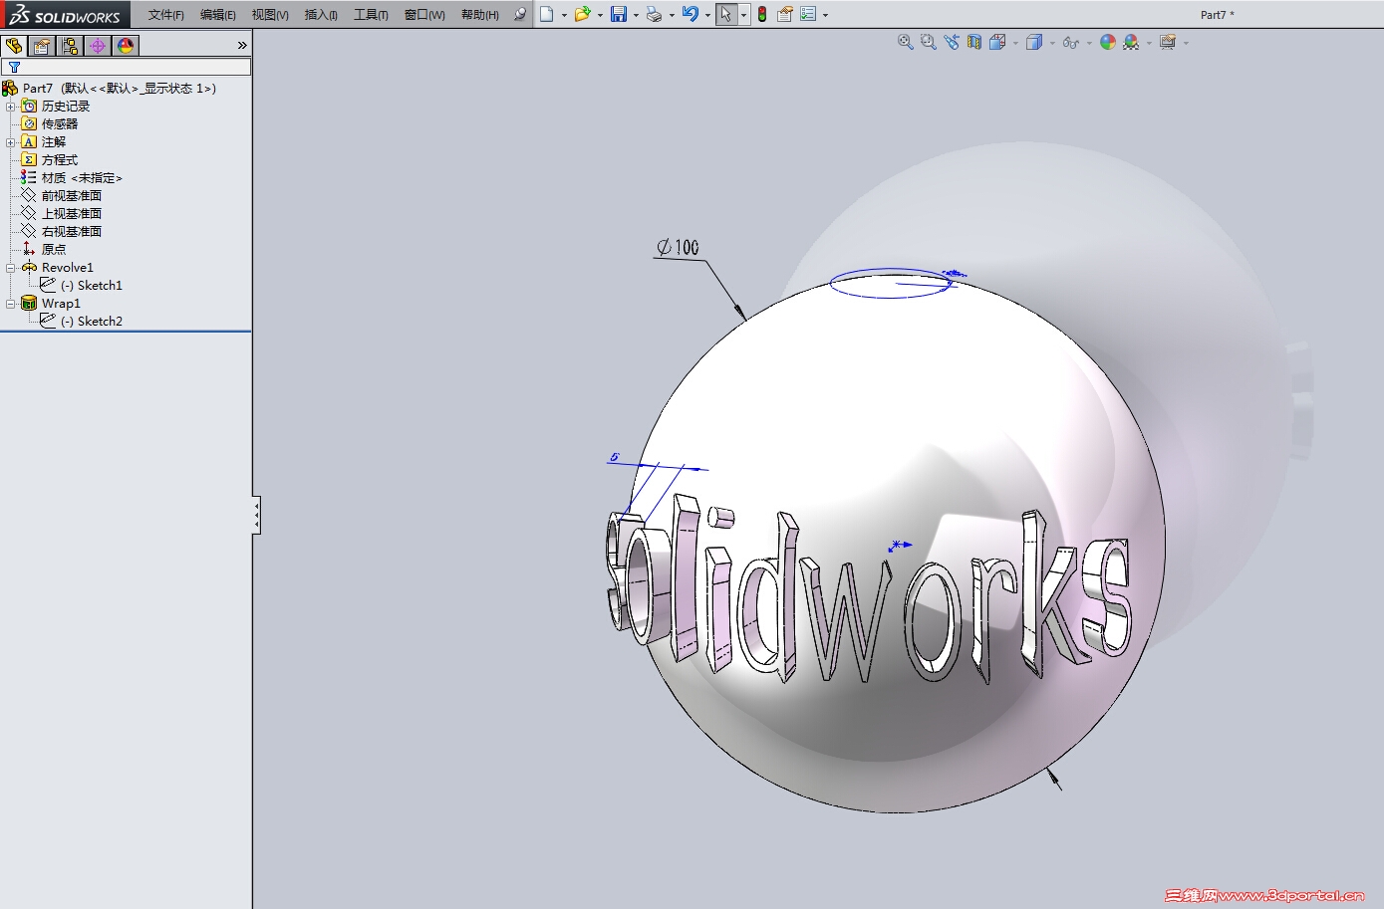Select the 方程式 folder in tree
Image resolution: width=1384 pixels, height=909 pixels.
pyautogui.click(x=50, y=159)
